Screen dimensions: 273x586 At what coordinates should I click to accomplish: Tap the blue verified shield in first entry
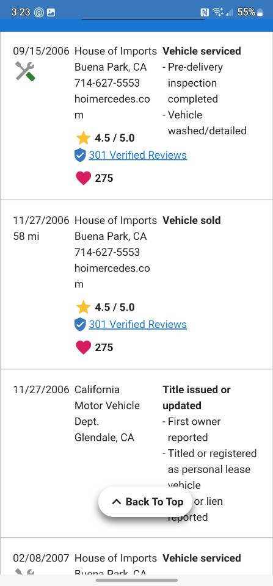tap(80, 155)
